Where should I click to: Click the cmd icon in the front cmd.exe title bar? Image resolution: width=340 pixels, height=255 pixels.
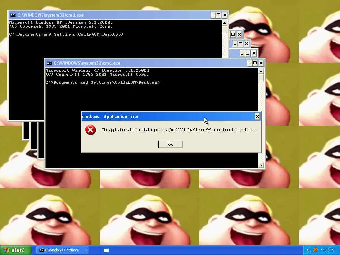[49, 63]
